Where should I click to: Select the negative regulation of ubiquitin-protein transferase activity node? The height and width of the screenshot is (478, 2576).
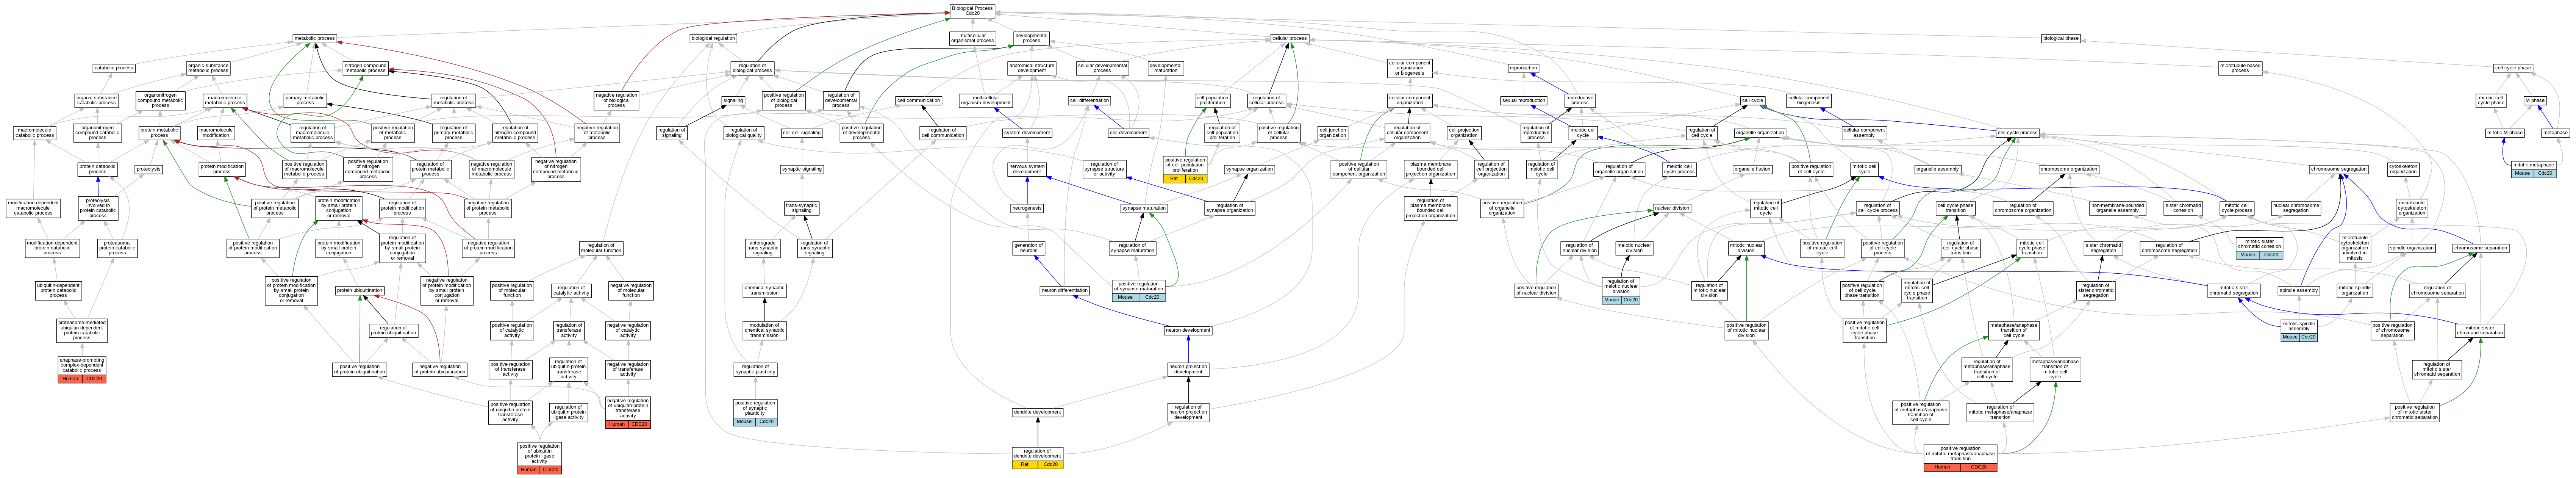click(x=628, y=412)
